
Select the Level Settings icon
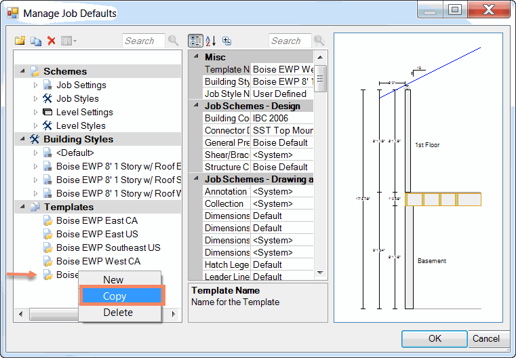point(47,112)
